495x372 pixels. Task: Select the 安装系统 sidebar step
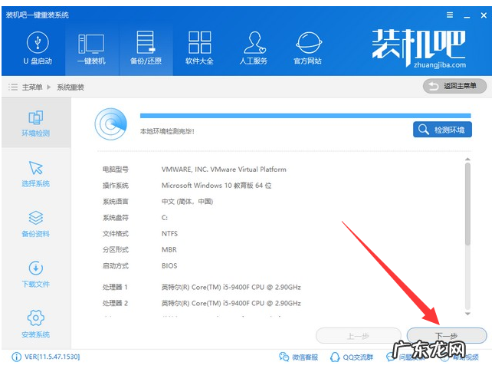point(36,324)
